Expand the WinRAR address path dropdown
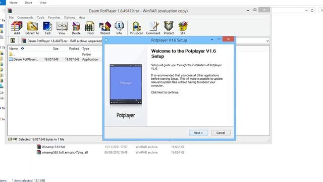Image resolution: width=323 pixels, height=182 pixels. (267, 41)
